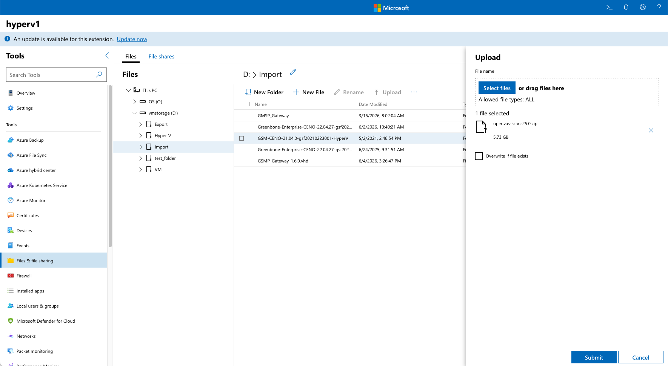The width and height of the screenshot is (668, 366).
Task: Cancel the upload panel
Action: click(x=641, y=357)
